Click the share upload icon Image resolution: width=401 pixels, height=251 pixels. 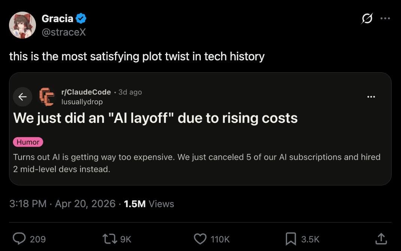pyautogui.click(x=381, y=239)
